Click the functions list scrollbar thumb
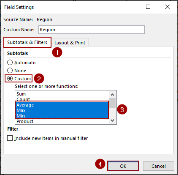This screenshot has height=175, width=178. click(x=112, y=103)
